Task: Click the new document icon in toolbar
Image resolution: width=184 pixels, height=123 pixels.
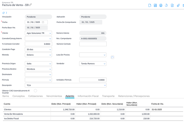Action: tap(150, 5)
